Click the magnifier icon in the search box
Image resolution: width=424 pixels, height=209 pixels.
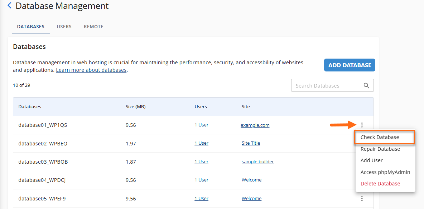click(366, 86)
